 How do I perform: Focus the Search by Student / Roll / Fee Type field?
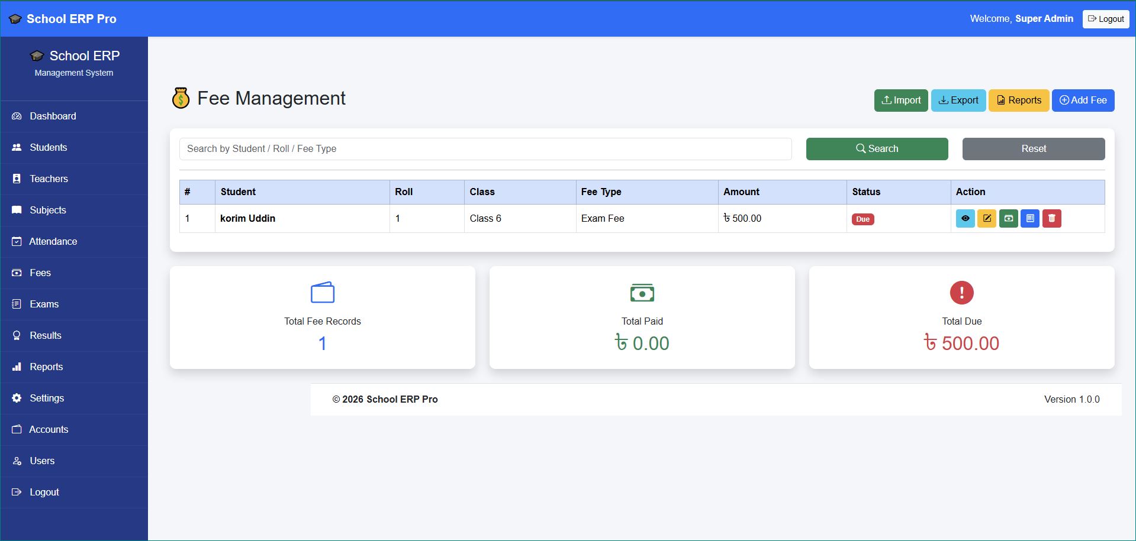pyautogui.click(x=485, y=149)
